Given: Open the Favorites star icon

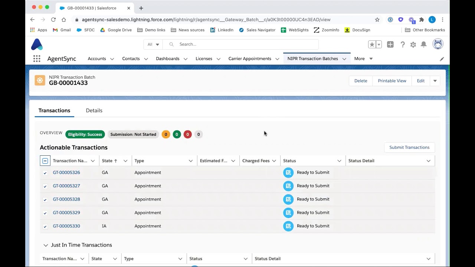Looking at the screenshot, I should pyautogui.click(x=372, y=44).
